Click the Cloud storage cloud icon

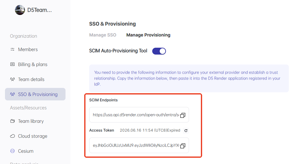[12, 136]
